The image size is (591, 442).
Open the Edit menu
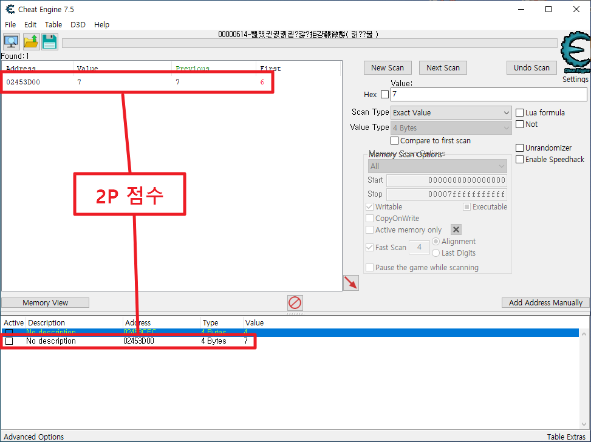(30, 24)
